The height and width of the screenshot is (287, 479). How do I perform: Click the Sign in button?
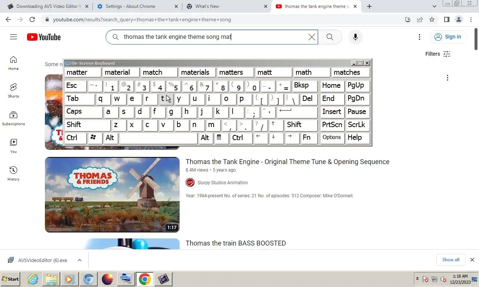point(448,37)
